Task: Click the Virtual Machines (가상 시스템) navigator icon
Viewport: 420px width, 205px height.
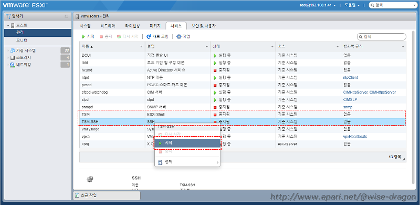Action: tap(12, 50)
